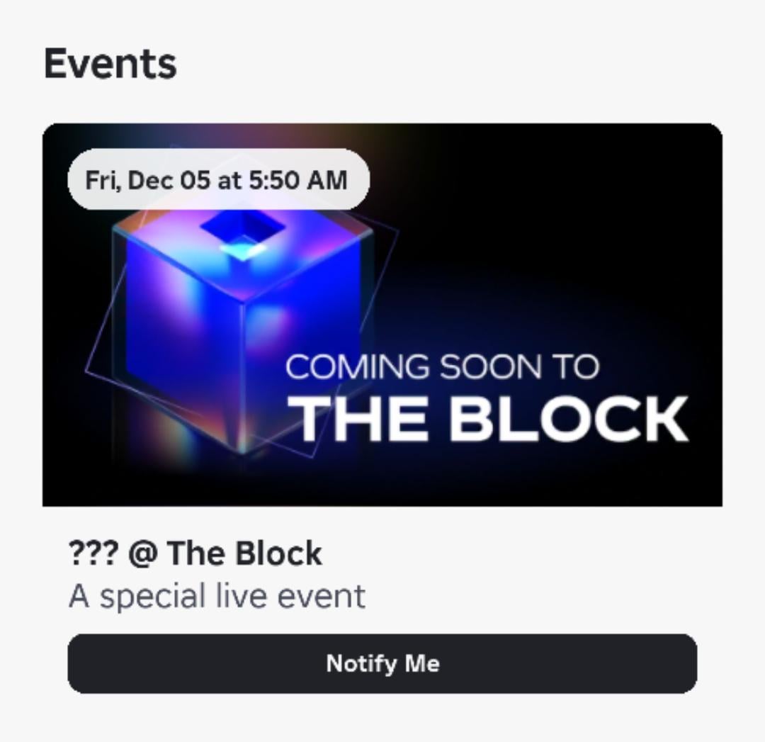Viewport: 765px width, 742px height.
Task: Open the "??? @ The Block" event title
Action: click(195, 553)
